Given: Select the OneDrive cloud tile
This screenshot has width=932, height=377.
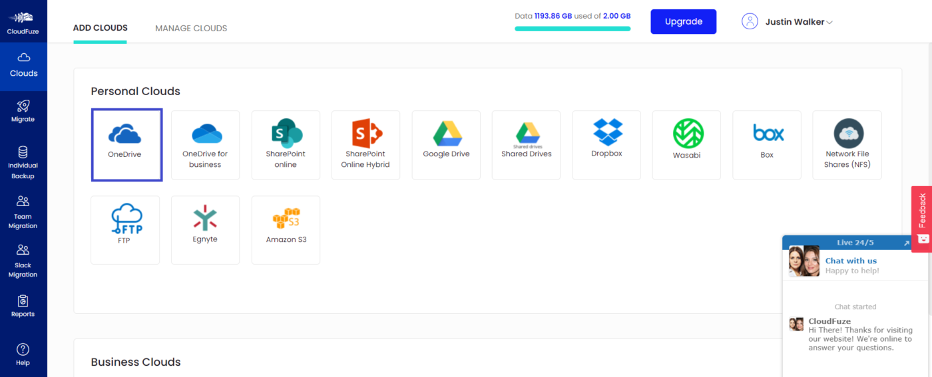Looking at the screenshot, I should pyautogui.click(x=126, y=145).
